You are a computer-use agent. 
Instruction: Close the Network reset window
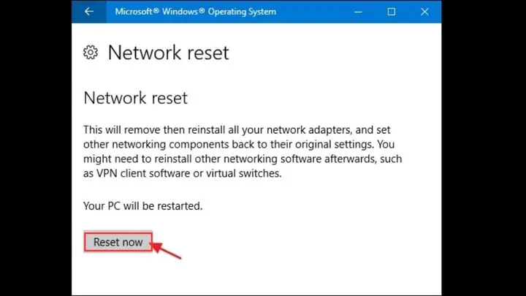(x=424, y=12)
